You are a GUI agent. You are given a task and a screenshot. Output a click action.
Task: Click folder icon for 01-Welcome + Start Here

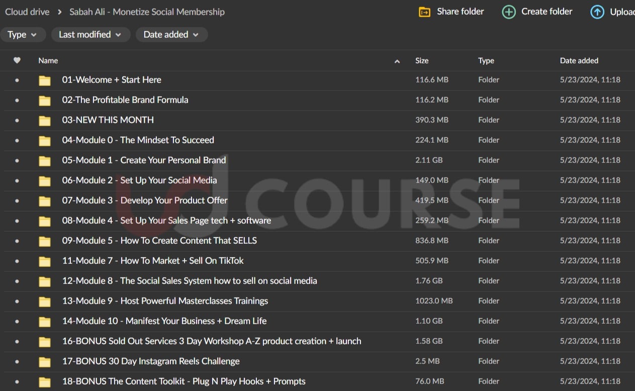(x=45, y=80)
